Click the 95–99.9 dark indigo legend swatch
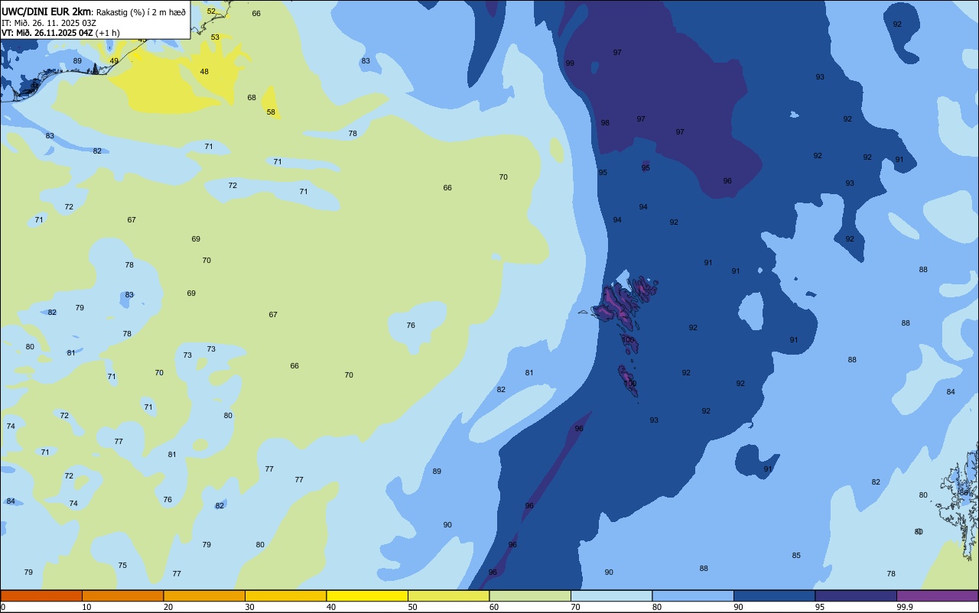The width and height of the screenshot is (979, 613). 856,595
